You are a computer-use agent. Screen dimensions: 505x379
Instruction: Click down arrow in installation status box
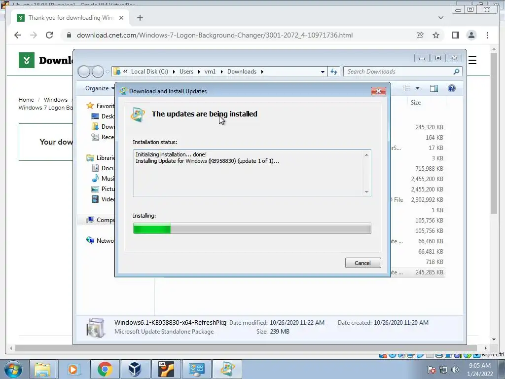point(366,192)
